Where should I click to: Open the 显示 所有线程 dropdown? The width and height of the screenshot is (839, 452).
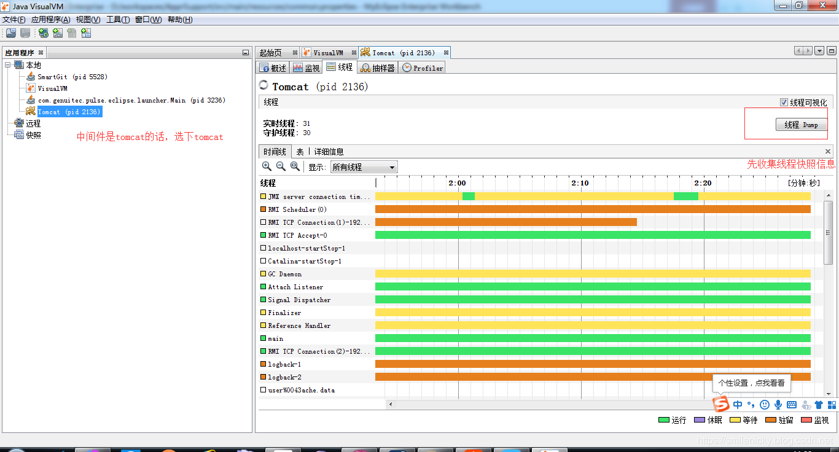tap(364, 167)
